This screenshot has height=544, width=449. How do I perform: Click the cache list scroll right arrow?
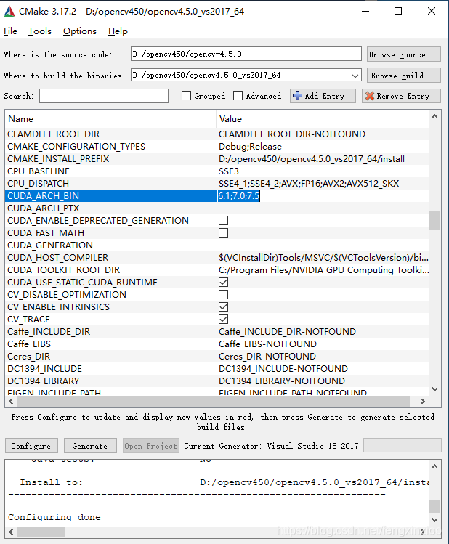pyautogui.click(x=422, y=402)
